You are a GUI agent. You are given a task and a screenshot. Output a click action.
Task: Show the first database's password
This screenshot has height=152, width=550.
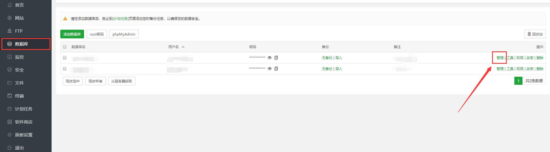pyautogui.click(x=269, y=58)
